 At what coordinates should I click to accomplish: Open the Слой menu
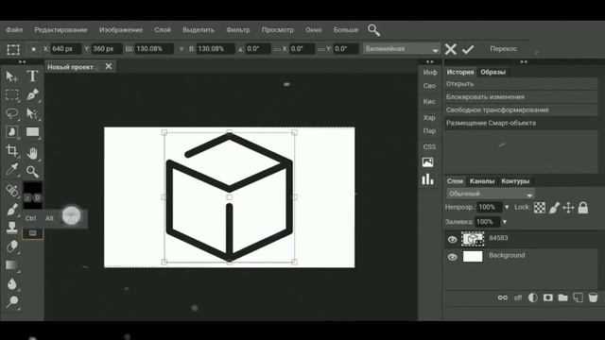(x=163, y=29)
